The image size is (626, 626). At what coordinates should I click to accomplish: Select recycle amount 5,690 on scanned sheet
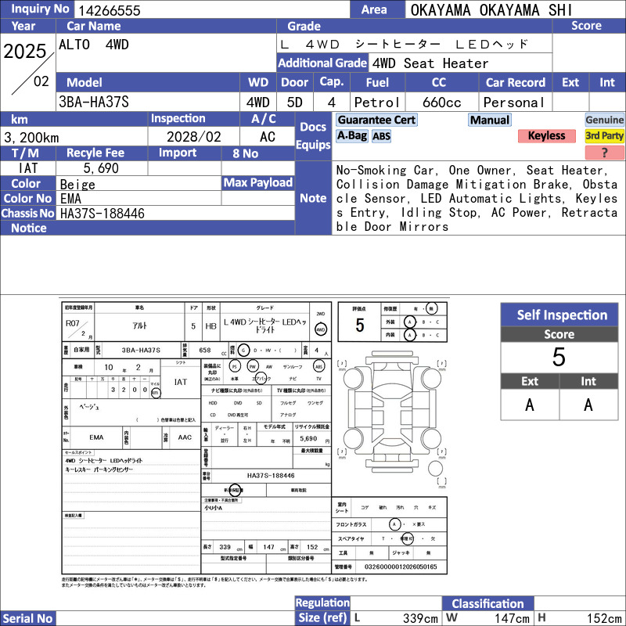pyautogui.click(x=308, y=438)
